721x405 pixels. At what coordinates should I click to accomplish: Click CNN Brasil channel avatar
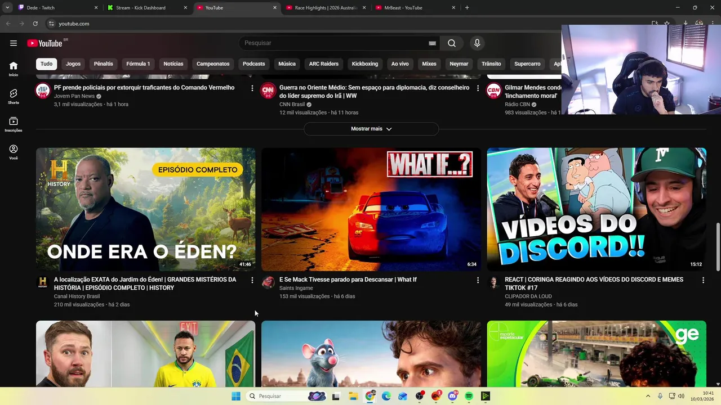pos(268,91)
